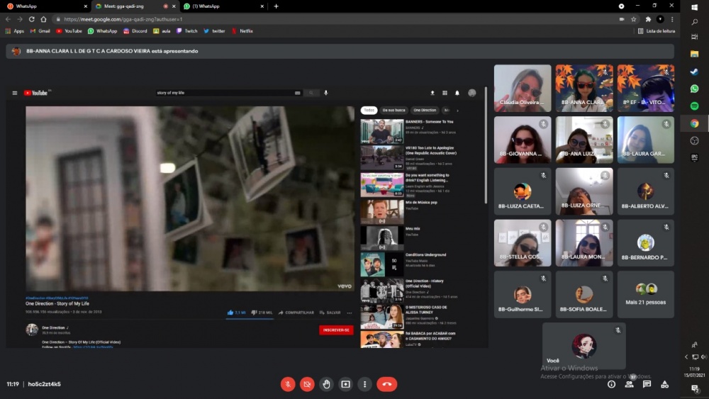709x399 pixels.
Task: Open Steam in Windows taskbar
Action: (x=695, y=72)
